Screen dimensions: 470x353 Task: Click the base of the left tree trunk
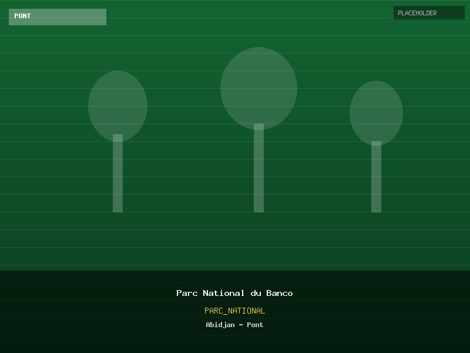click(117, 209)
